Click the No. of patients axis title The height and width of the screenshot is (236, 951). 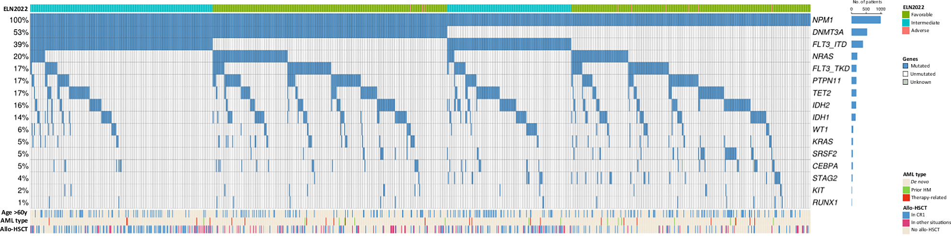click(x=867, y=2)
